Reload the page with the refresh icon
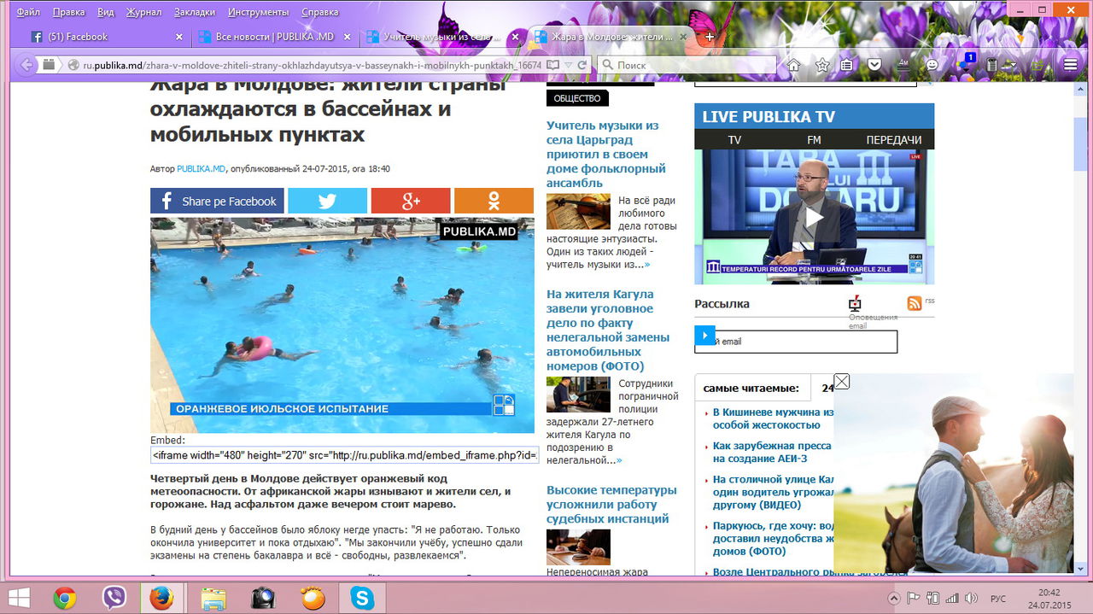This screenshot has height=614, width=1093. pyautogui.click(x=582, y=65)
